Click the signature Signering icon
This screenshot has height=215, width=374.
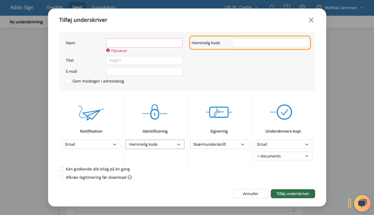[x=219, y=112]
